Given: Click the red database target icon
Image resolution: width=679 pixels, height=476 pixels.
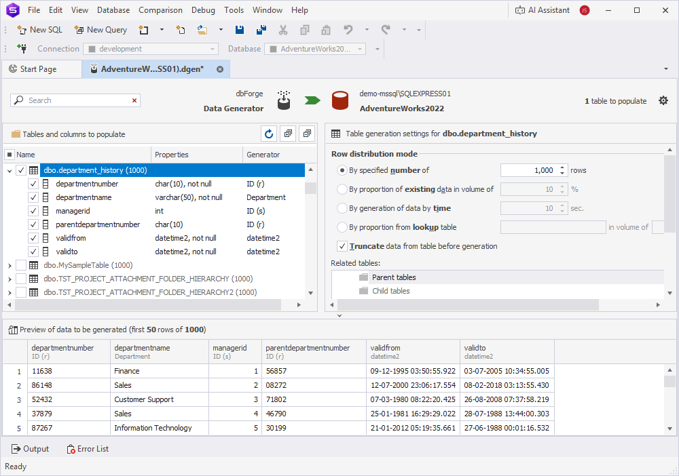Looking at the screenshot, I should (340, 100).
